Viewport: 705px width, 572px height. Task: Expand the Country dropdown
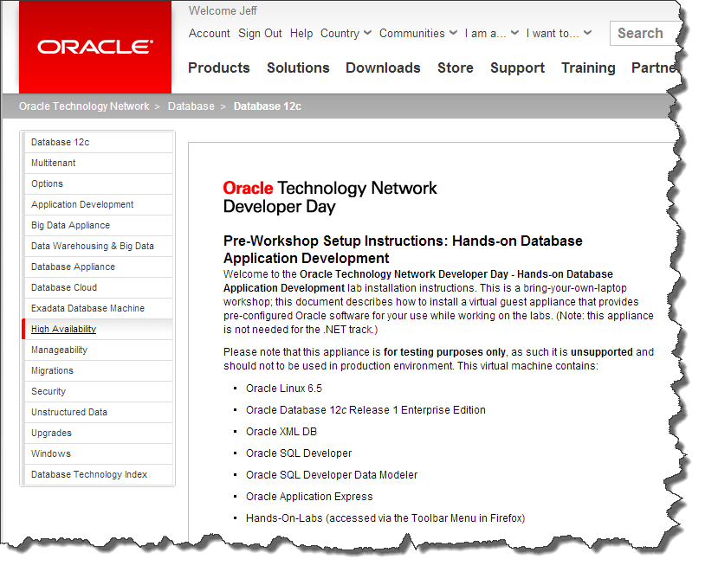pos(346,33)
